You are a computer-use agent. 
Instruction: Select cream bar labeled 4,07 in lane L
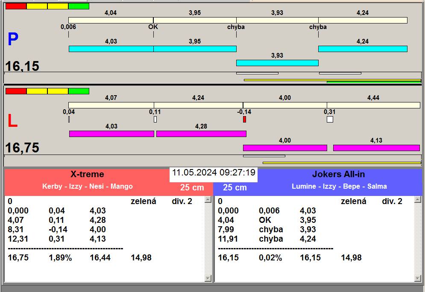(x=111, y=105)
